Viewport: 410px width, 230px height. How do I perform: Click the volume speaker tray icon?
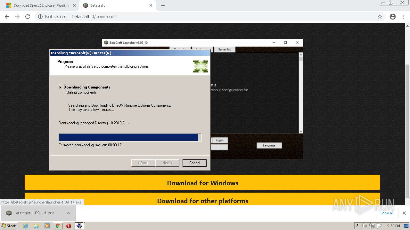click(364, 226)
